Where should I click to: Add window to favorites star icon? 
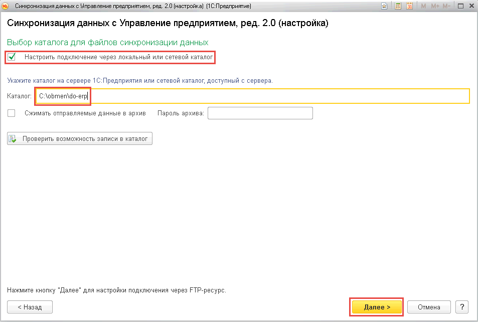[x=384, y=6]
